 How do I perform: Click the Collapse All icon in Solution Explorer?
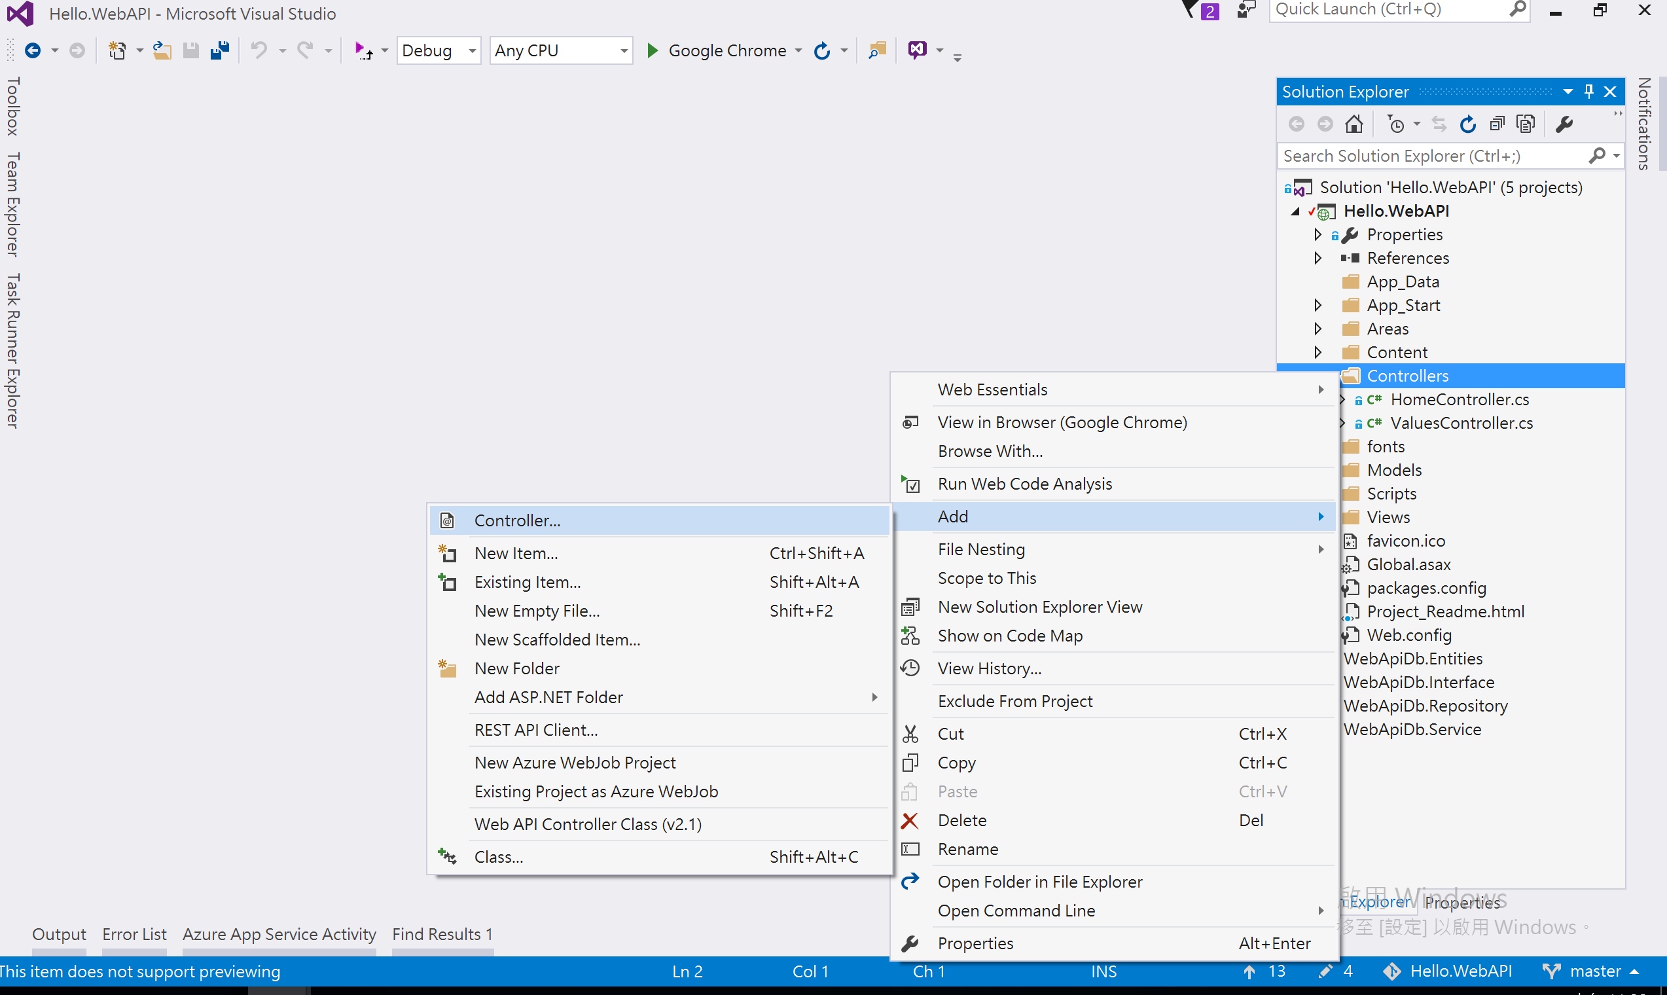tap(1497, 124)
